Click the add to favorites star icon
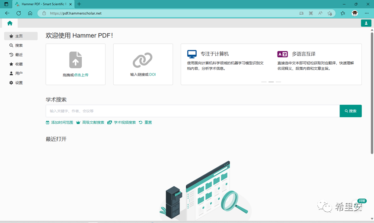374x223 pixels. tap(329, 13)
